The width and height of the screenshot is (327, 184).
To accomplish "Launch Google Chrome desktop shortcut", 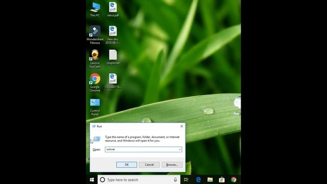I will click(x=95, y=83).
